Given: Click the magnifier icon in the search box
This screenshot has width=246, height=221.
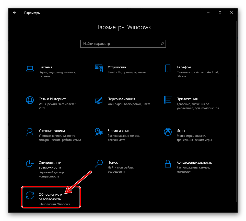Looking at the screenshot, I should (x=162, y=44).
